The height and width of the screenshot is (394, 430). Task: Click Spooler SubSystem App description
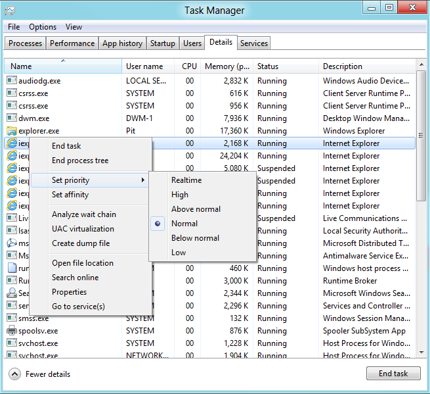coord(364,331)
